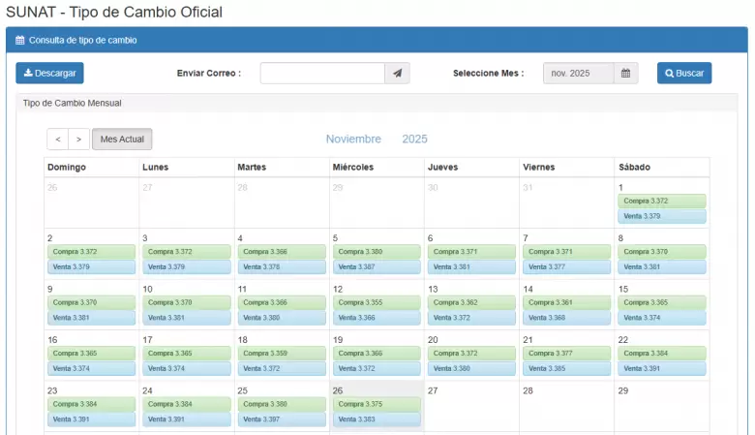Click the Buscar search button
This screenshot has height=435, width=755.
click(x=683, y=74)
